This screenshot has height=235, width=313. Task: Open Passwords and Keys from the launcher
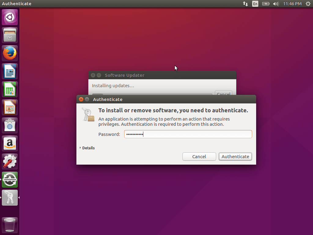(9, 197)
